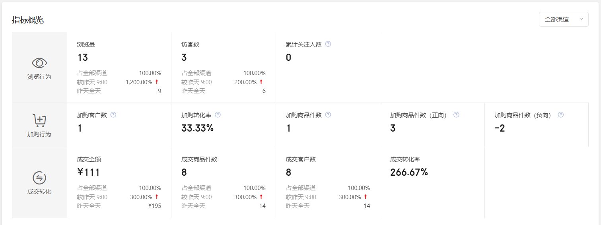Click the help icon beside 加购商品件数（负向）

pos(561,115)
